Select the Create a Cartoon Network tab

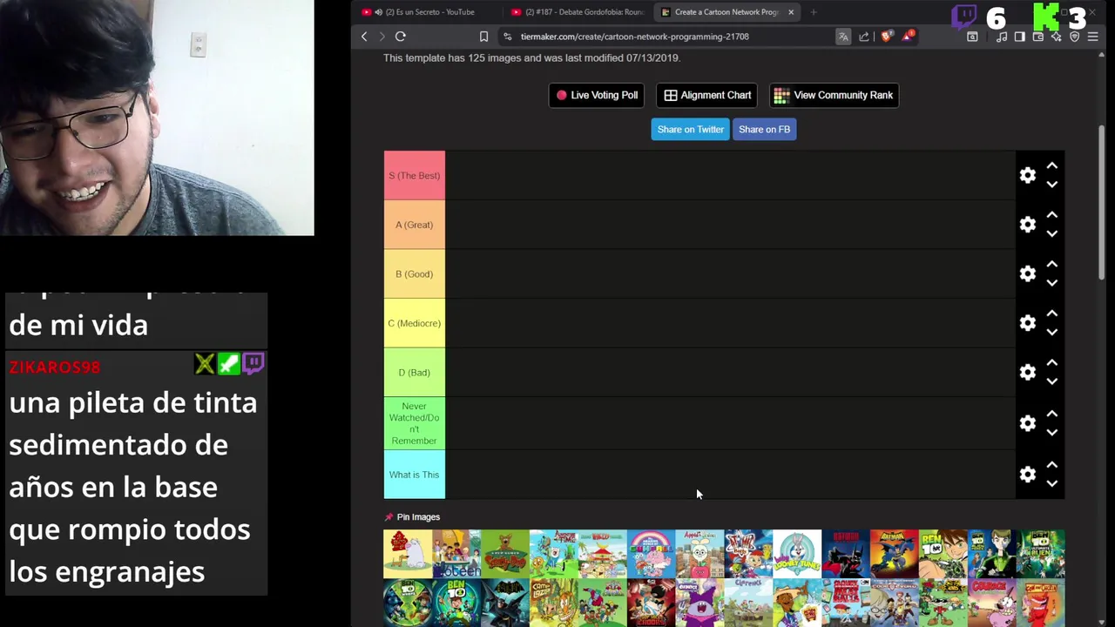pos(726,12)
